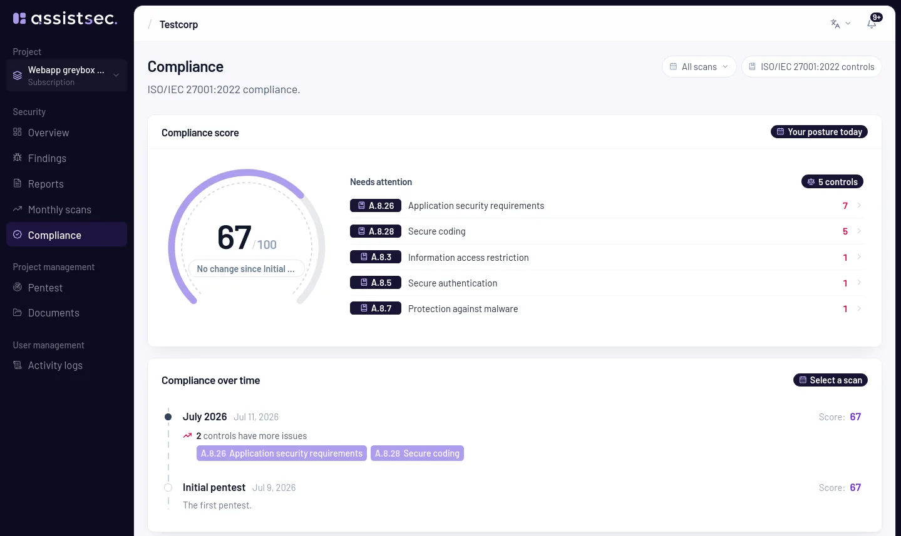The width and height of the screenshot is (901, 536).
Task: Click the rising trend icon
Action: pyautogui.click(x=187, y=436)
